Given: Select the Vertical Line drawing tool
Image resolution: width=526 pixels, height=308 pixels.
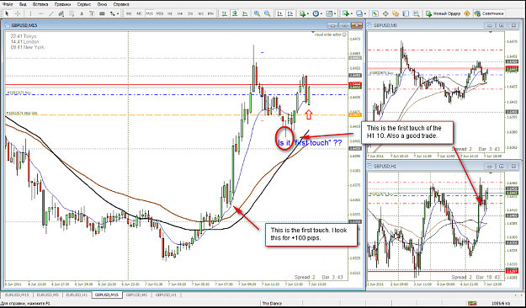Looking at the screenshot, I should [30, 13].
